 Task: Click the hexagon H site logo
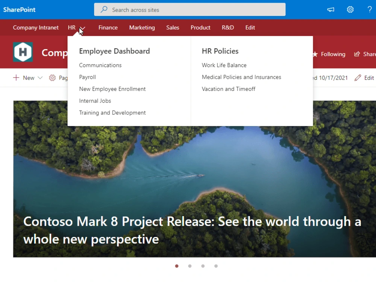pyautogui.click(x=23, y=52)
